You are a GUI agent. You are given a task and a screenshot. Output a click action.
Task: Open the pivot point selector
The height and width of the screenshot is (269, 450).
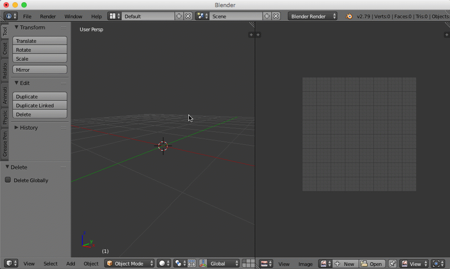[180, 263]
